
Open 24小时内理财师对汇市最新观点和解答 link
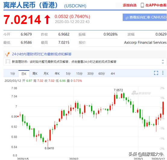coord(42,54)
